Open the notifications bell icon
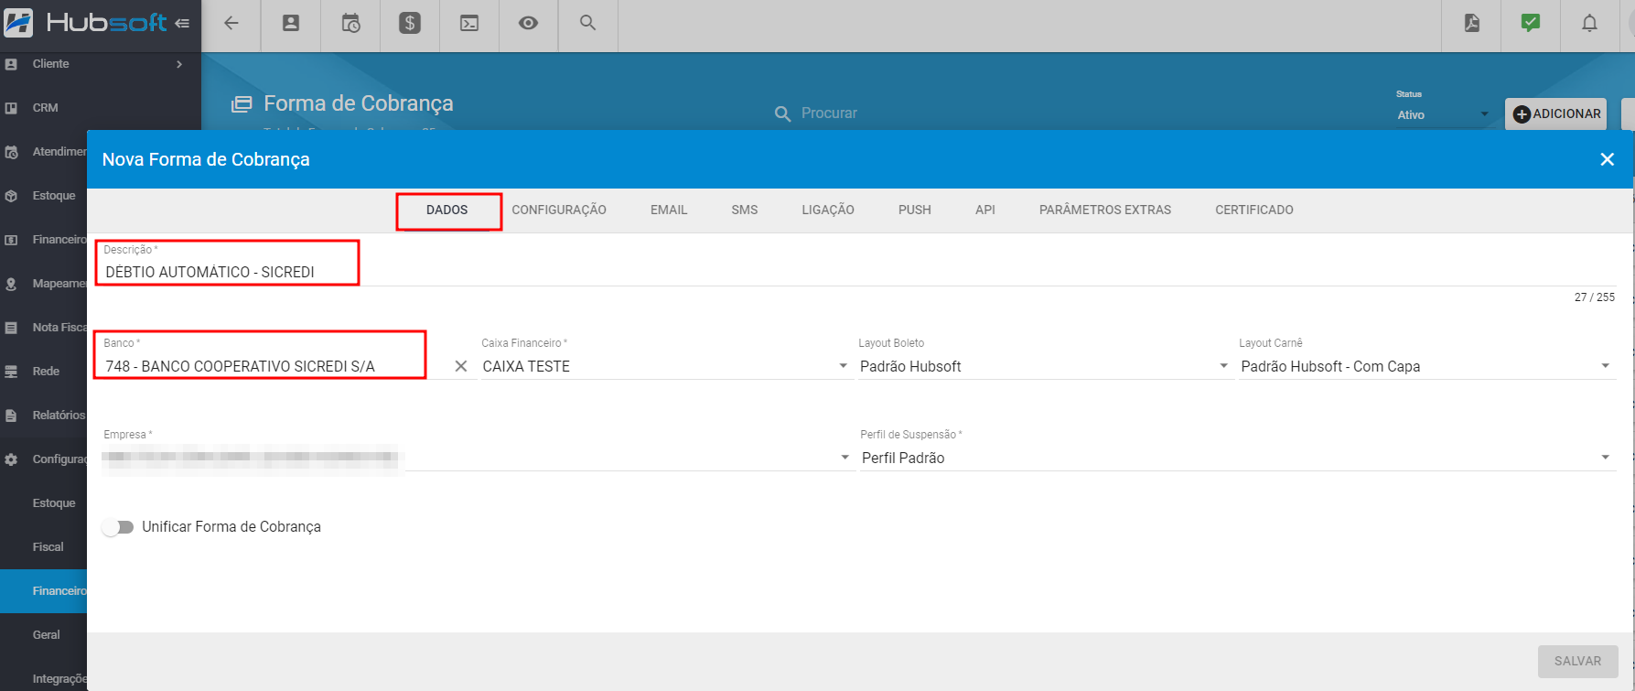 click(1590, 24)
